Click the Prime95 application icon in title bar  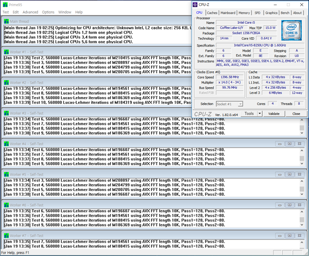[x=5, y=5]
